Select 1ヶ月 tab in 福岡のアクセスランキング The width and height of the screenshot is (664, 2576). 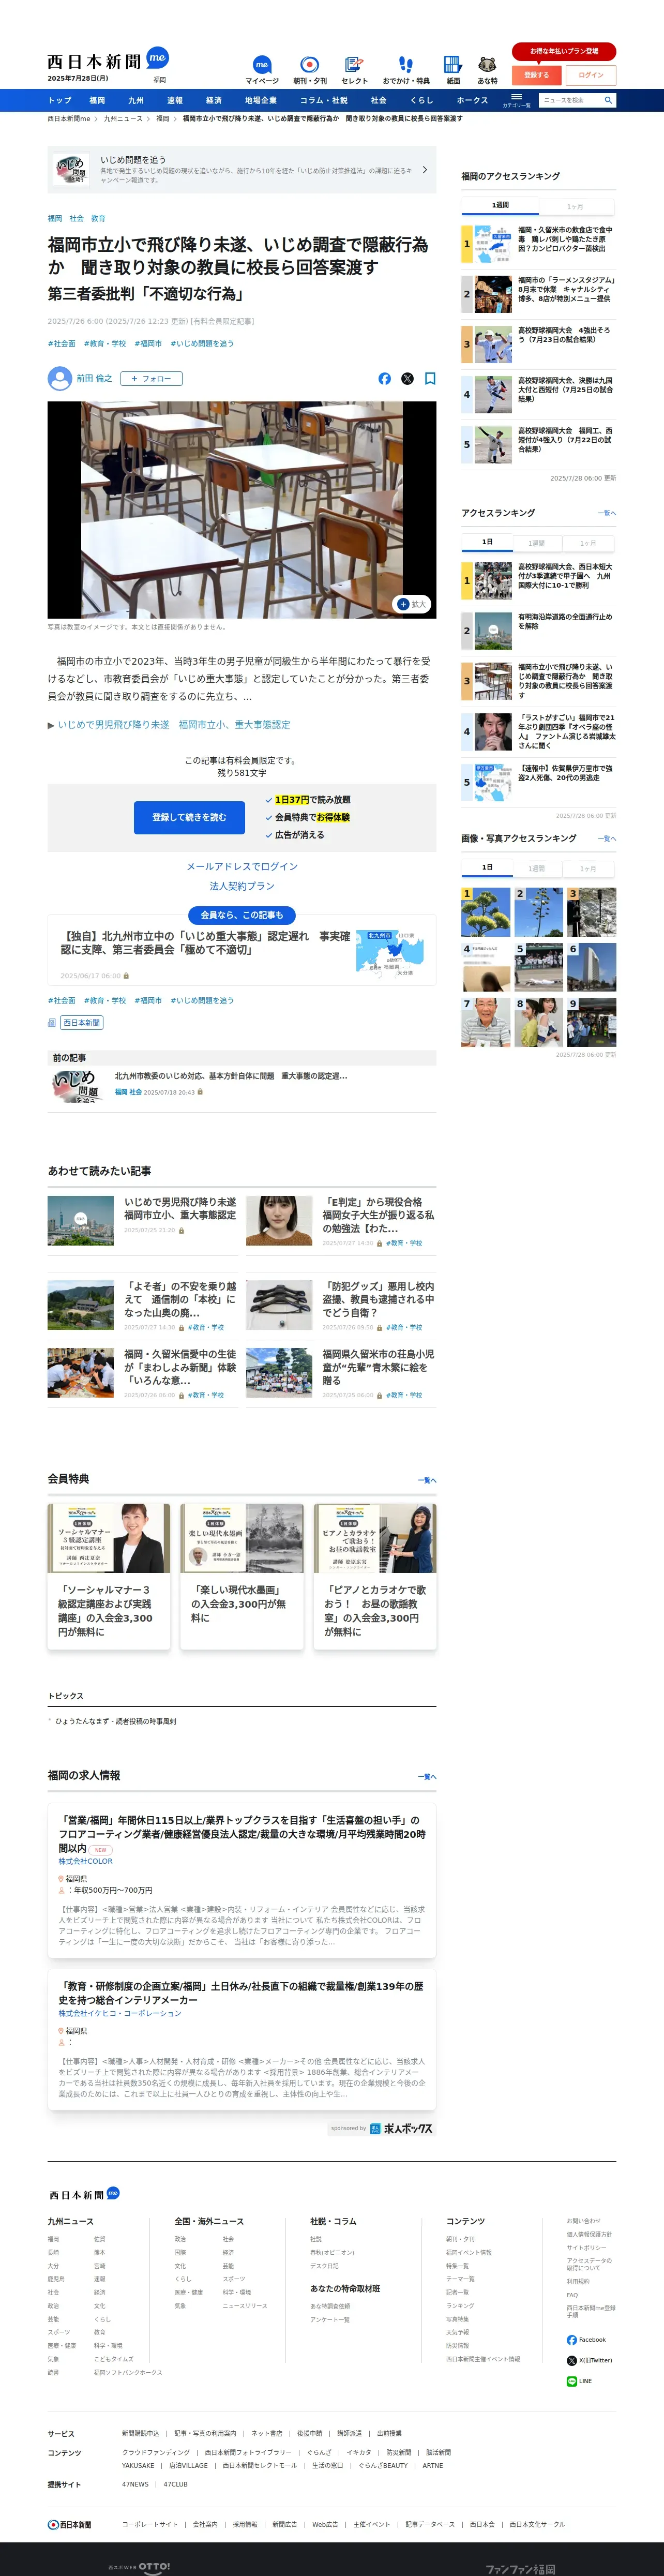[575, 207]
